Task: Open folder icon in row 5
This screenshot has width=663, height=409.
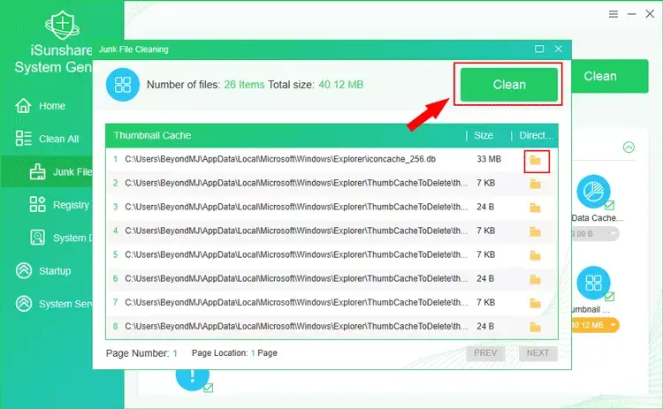Action: (536, 255)
